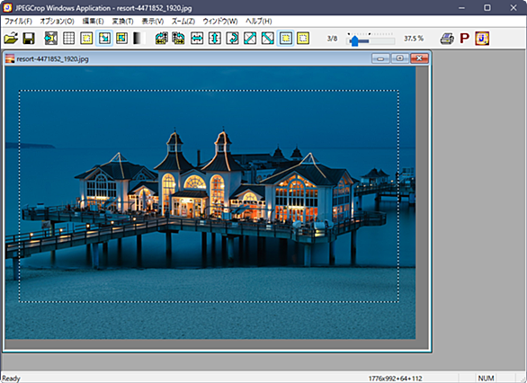Toggle the grid display icon
This screenshot has width=527, height=383.
pos(69,39)
